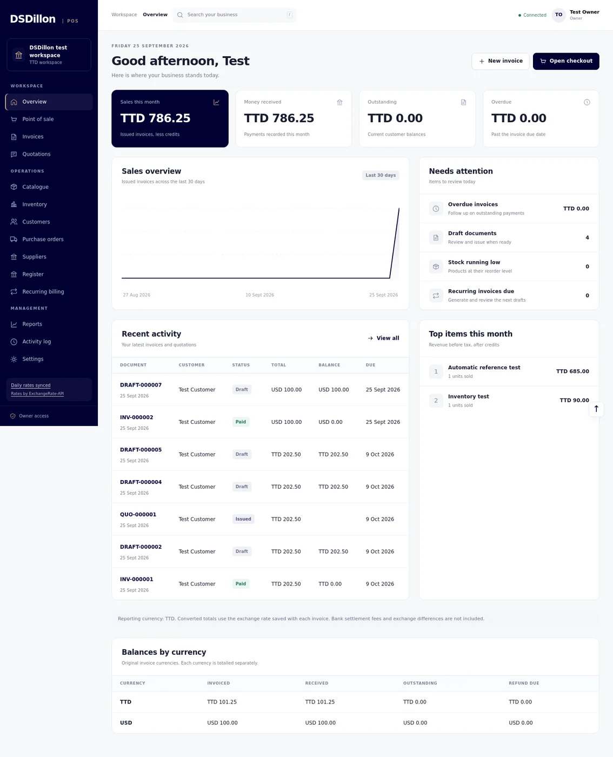Viewport: 613px width, 757px height.
Task: Go to Invoices menu item
Action: point(49,137)
